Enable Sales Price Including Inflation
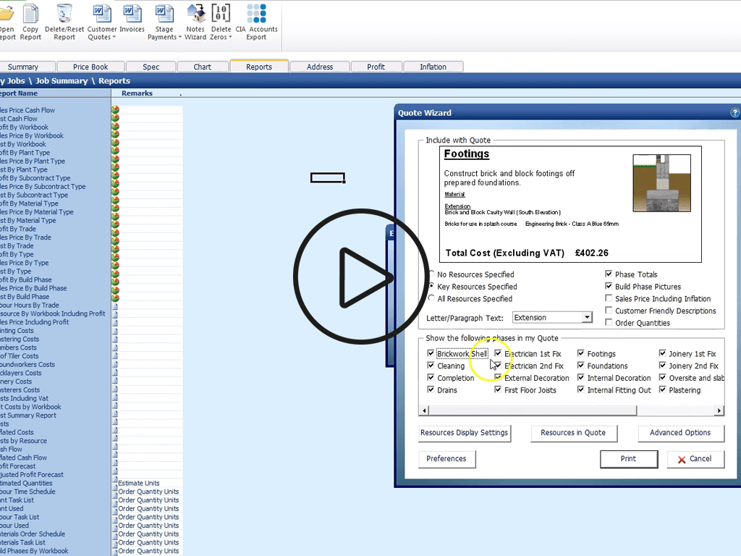The height and width of the screenshot is (556, 741). click(609, 298)
